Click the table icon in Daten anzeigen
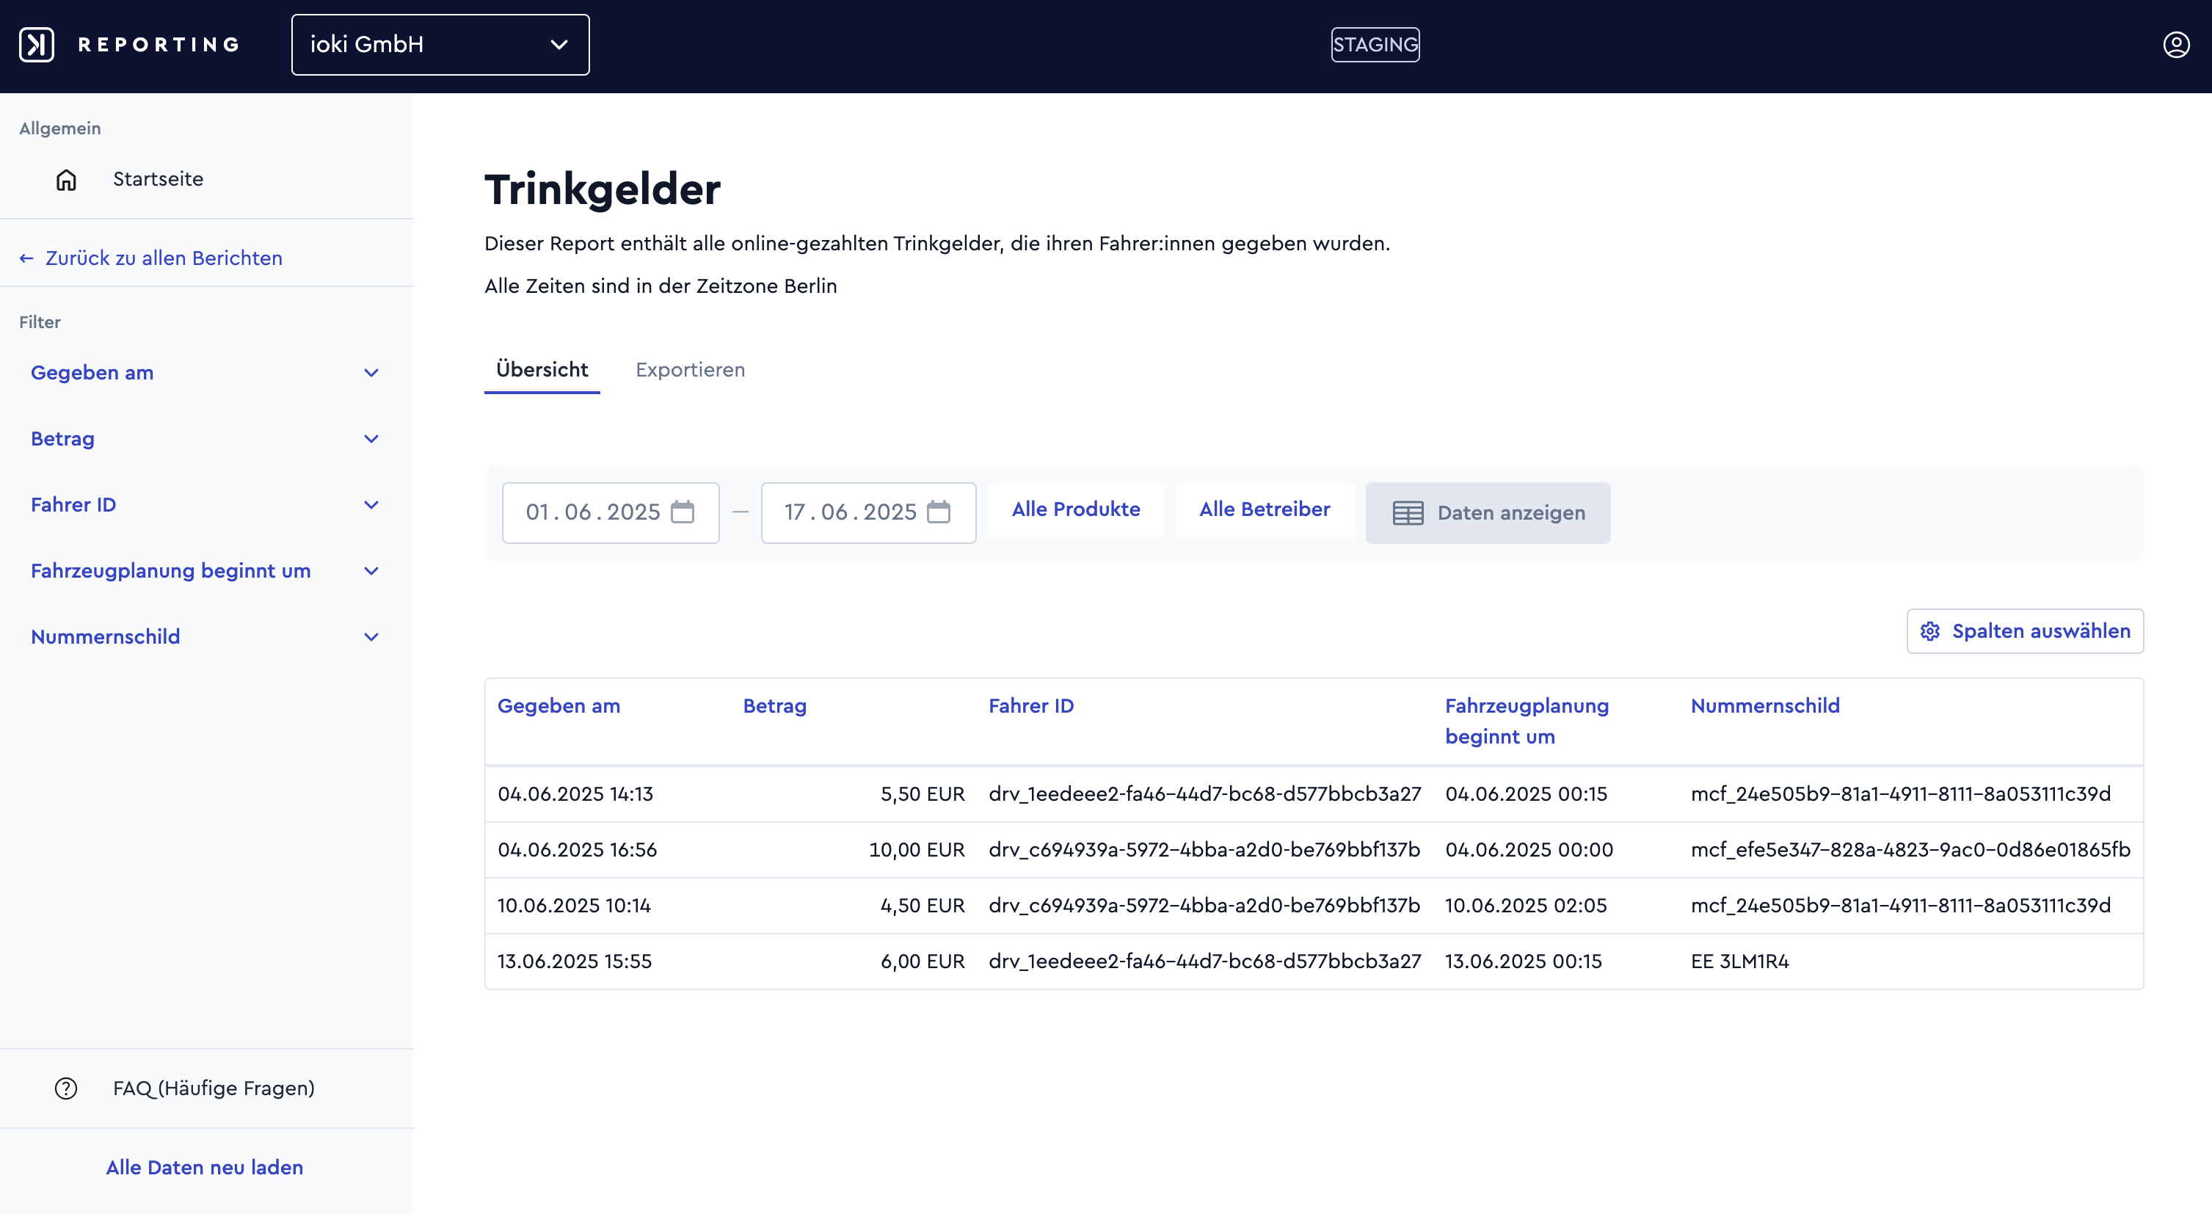Screen dimensions: 2212x1214 point(1408,512)
